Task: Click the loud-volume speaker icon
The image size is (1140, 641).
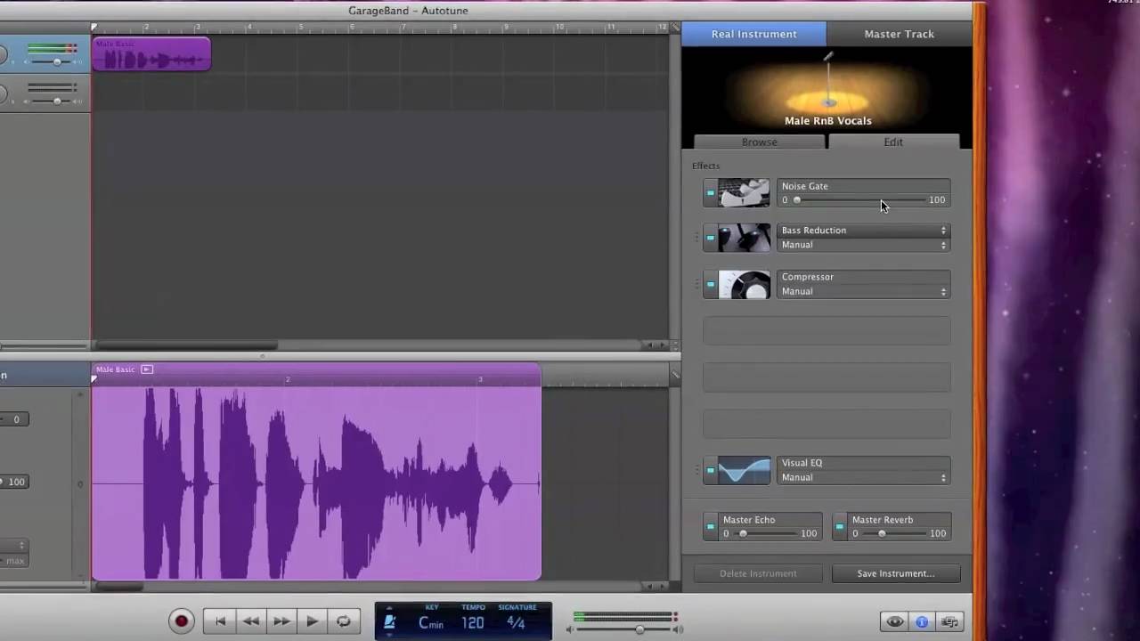Action: (x=679, y=629)
